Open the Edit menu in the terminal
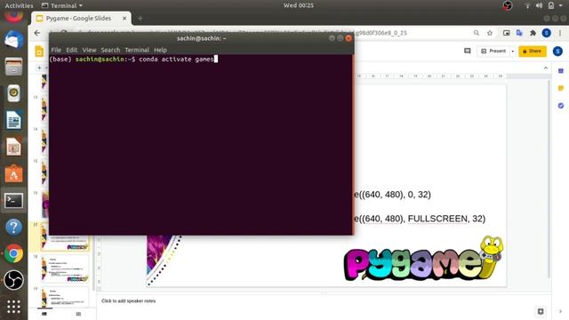 tap(71, 50)
